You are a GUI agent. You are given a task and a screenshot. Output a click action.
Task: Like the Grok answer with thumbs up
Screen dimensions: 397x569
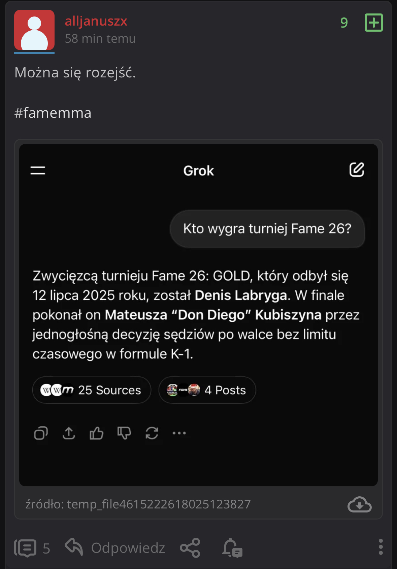96,433
